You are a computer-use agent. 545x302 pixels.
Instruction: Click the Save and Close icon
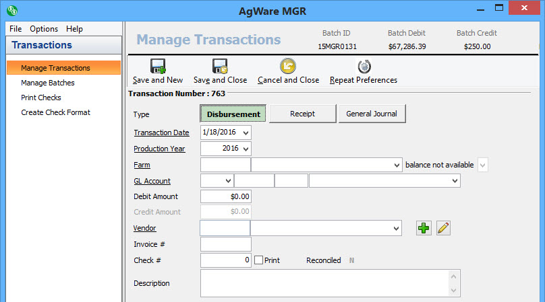coord(220,67)
